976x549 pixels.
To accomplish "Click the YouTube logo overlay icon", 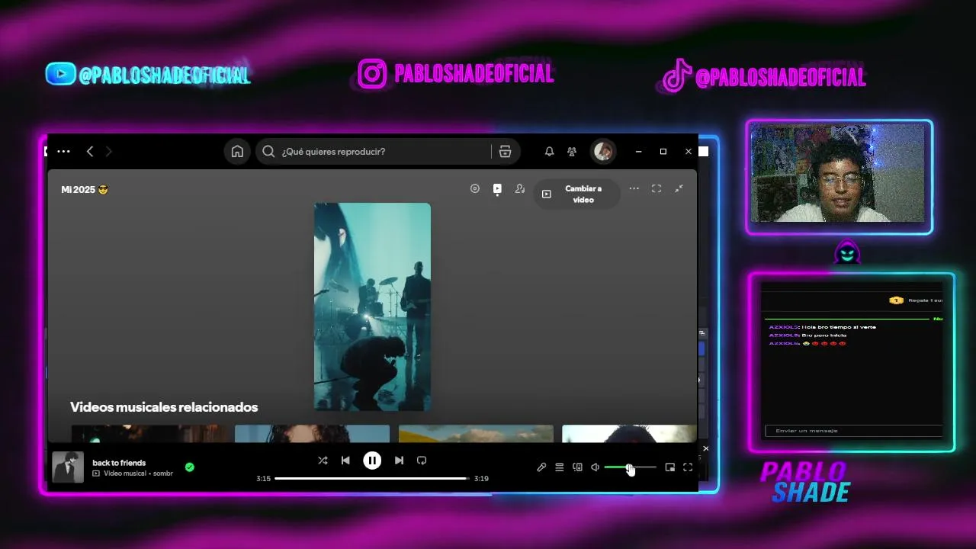I will pos(60,74).
